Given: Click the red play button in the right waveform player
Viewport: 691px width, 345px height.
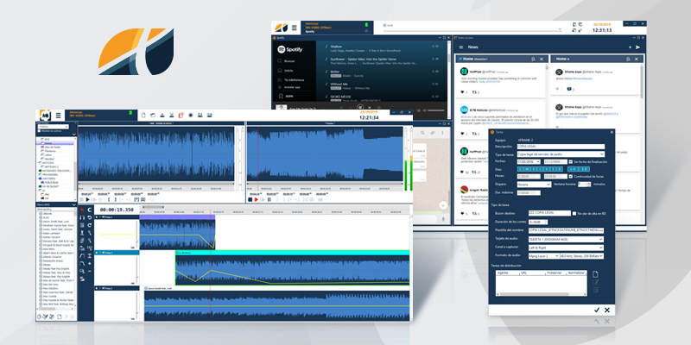Looking at the screenshot, I should pyautogui.click(x=257, y=199).
